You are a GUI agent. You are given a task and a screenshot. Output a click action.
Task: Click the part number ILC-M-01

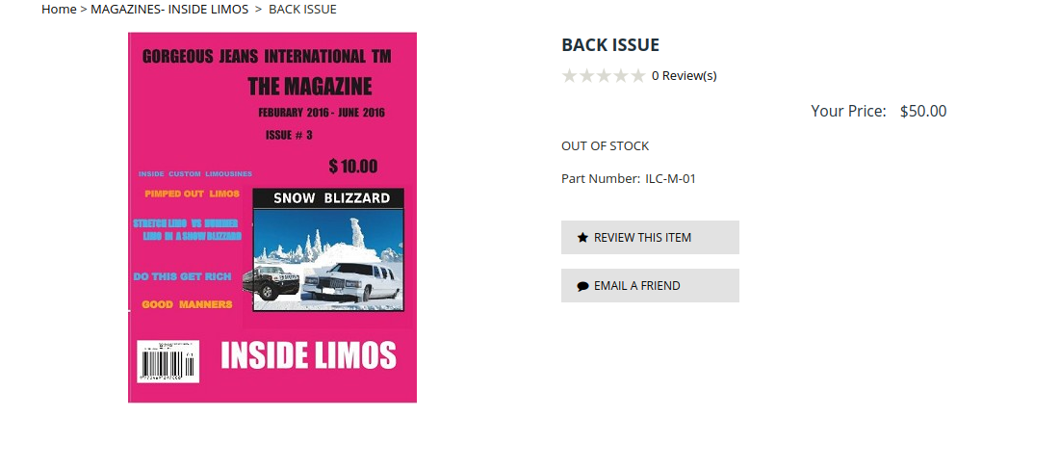coord(671,179)
